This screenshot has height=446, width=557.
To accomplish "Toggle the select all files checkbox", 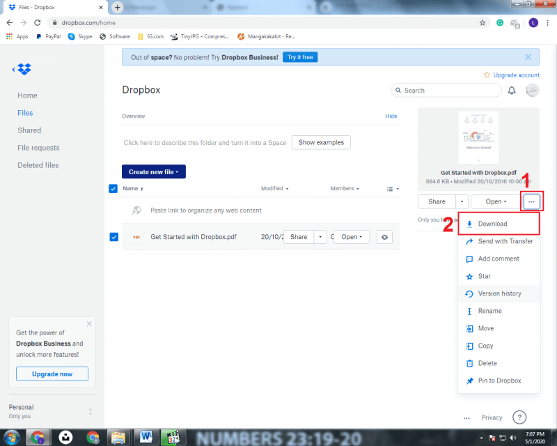I will [113, 188].
